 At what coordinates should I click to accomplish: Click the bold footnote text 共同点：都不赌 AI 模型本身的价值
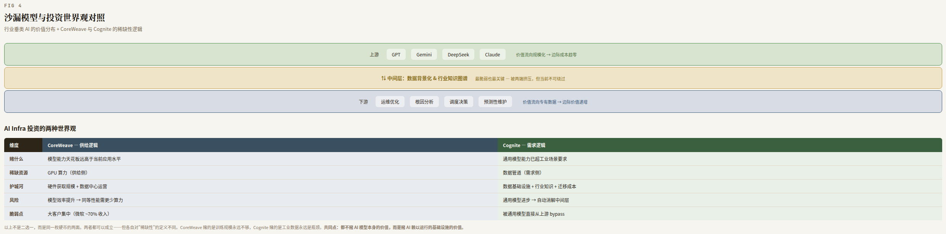[357, 228]
